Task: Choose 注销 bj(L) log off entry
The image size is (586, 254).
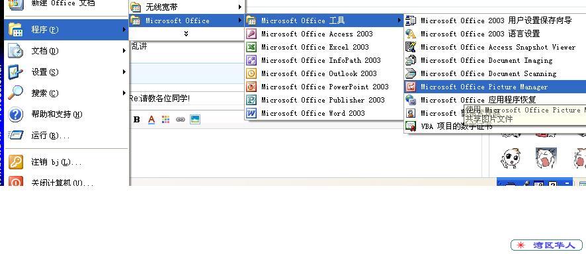Action: (67, 162)
